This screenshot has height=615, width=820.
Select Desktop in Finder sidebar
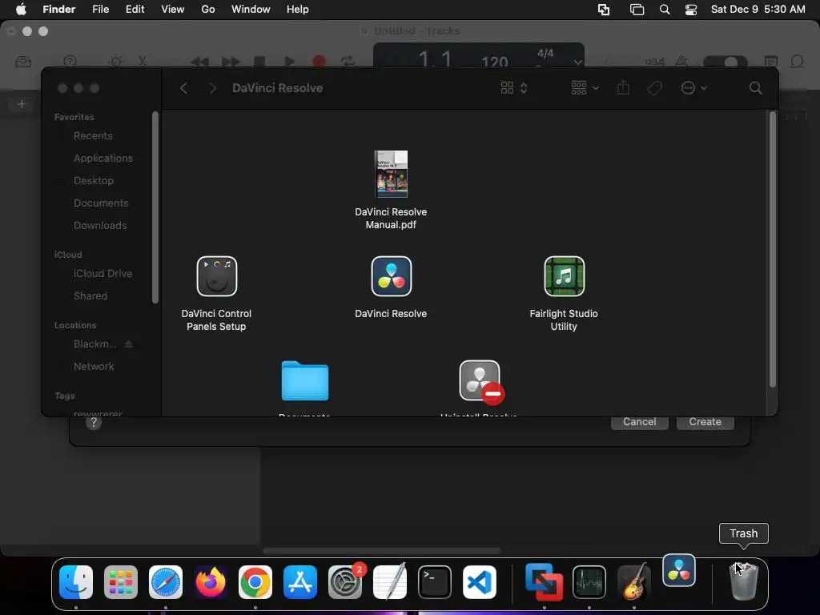point(94,180)
